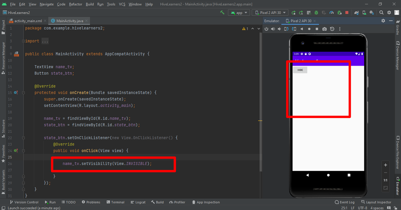Image resolution: width=401 pixels, height=210 pixels.
Task: Set emulator zoom to 1:1
Action: coord(386,180)
